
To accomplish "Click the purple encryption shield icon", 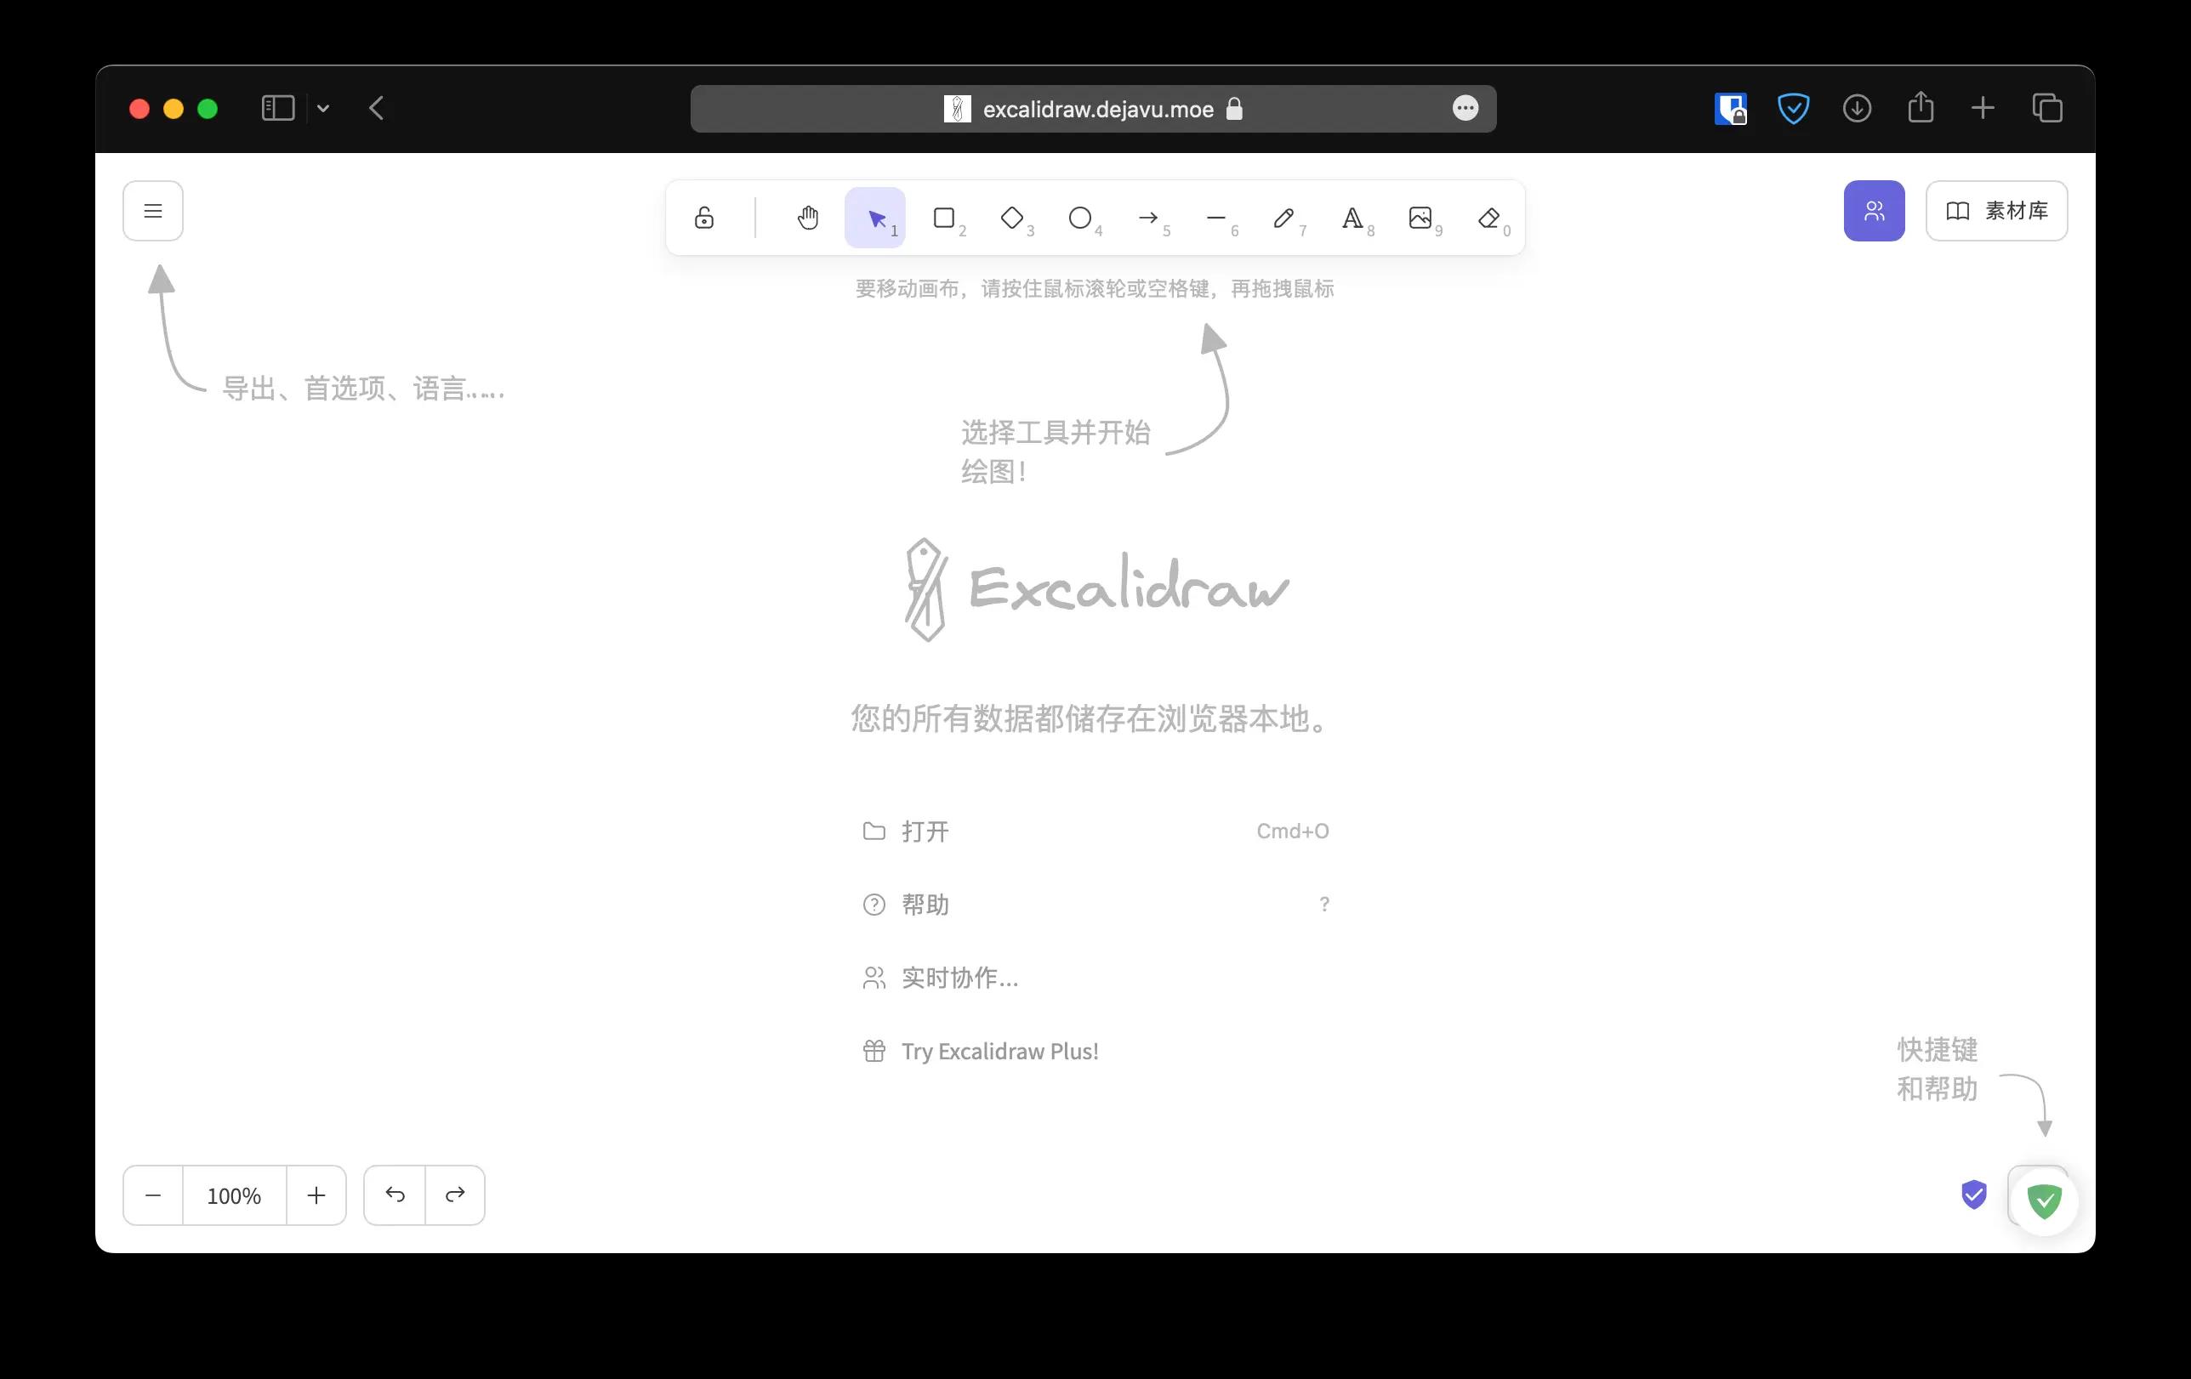I will pyautogui.click(x=1973, y=1195).
